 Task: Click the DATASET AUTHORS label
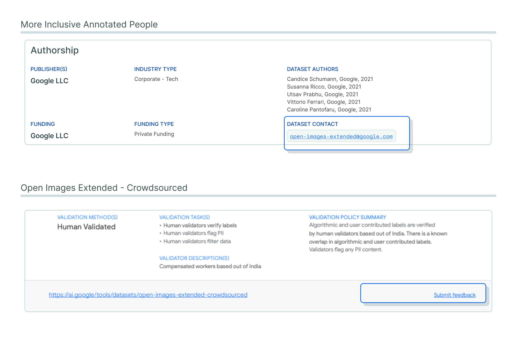(312, 69)
